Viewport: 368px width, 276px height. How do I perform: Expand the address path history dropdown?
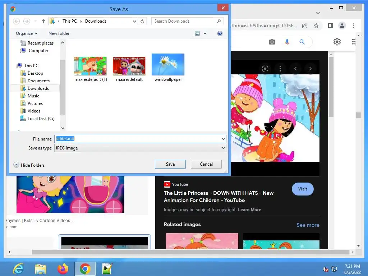134,21
